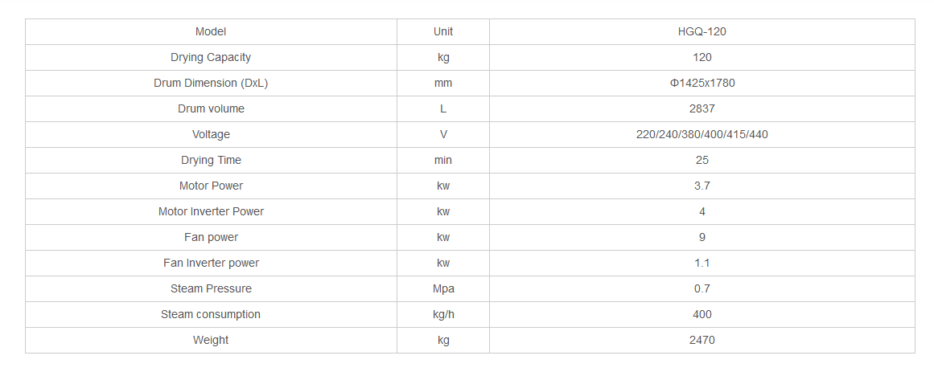Click the Φ1425x1780 dimension value
934x376 pixels.
(702, 83)
